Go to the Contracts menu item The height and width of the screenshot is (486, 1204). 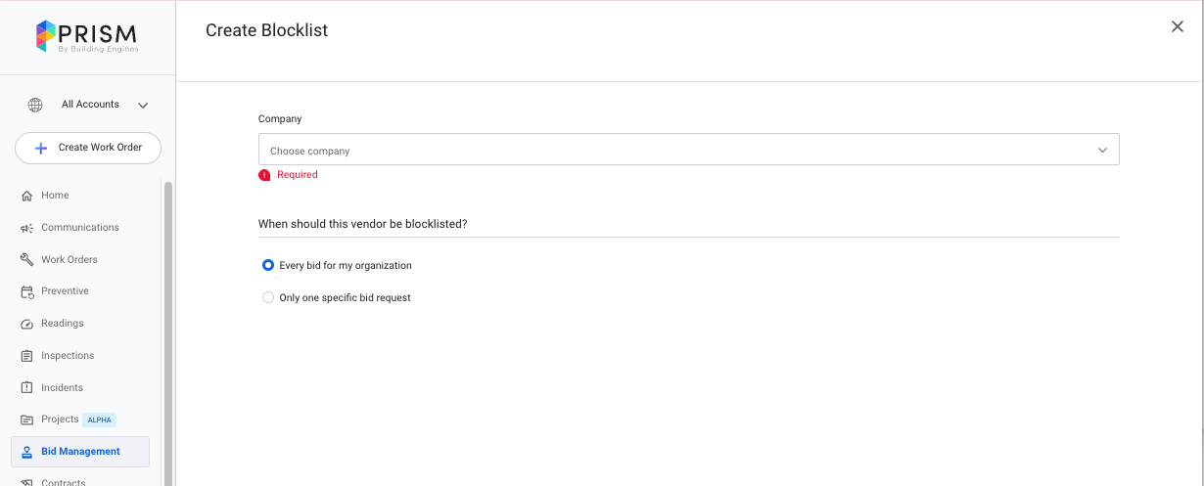point(63,481)
